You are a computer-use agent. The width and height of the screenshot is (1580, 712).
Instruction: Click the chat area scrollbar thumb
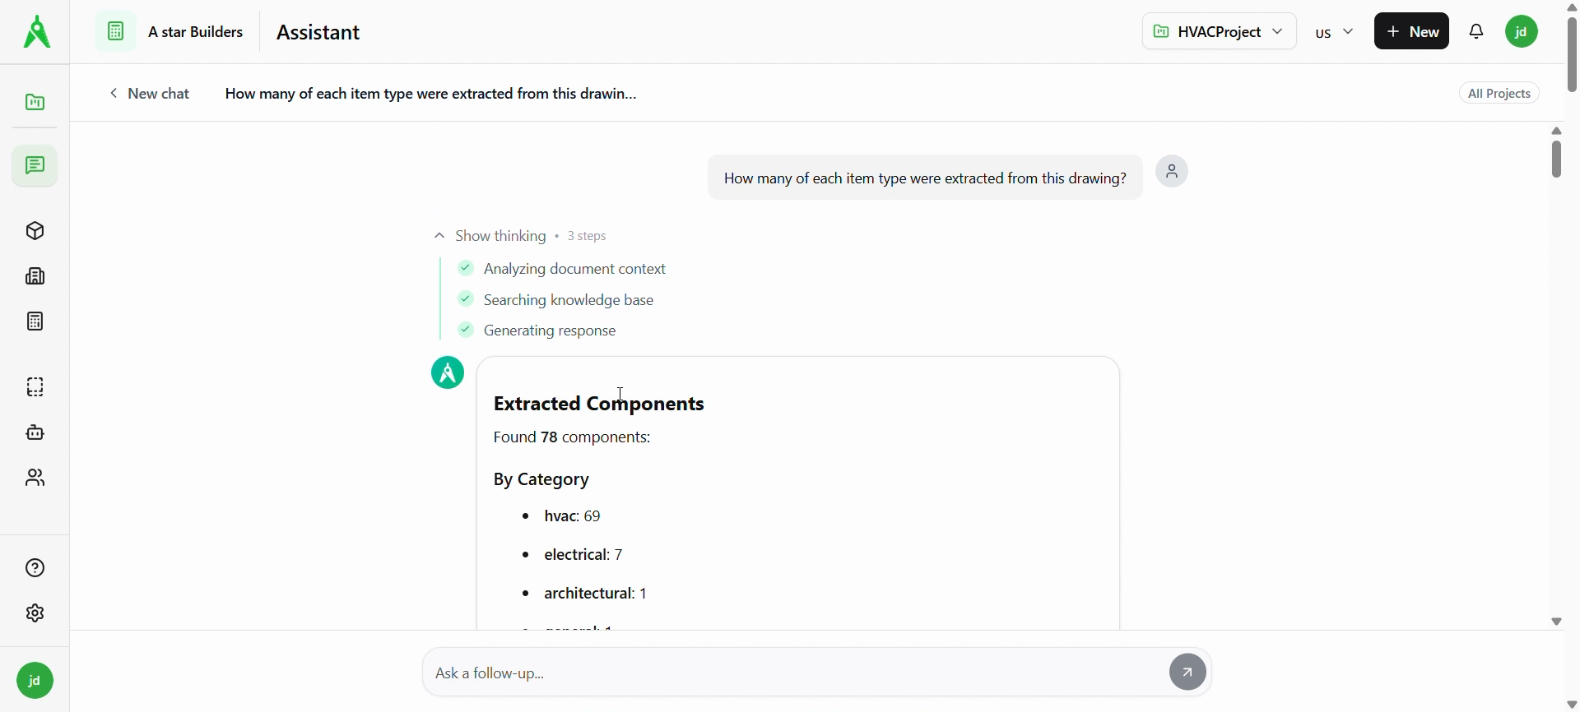tap(1557, 159)
